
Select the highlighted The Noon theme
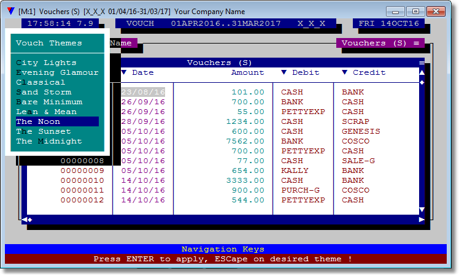pos(58,121)
